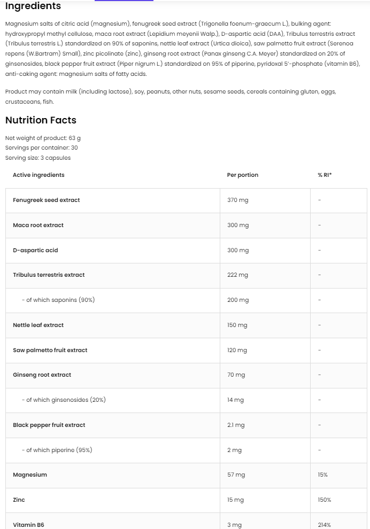This screenshot has height=529, width=370.
Task: Click the 370 mg fenugreek amount
Action: [x=238, y=200]
